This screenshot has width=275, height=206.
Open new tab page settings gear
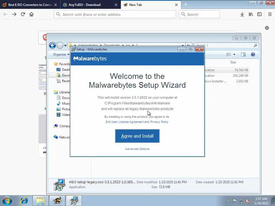(x=267, y=28)
